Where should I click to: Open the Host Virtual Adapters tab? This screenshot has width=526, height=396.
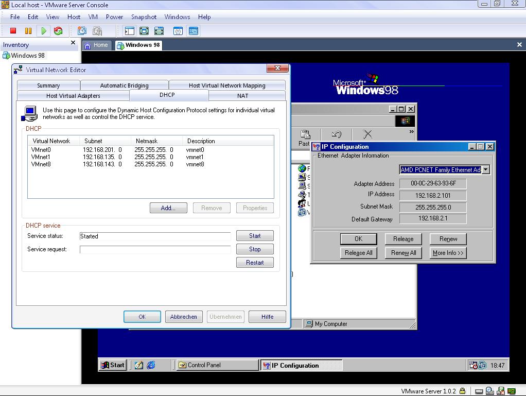pyautogui.click(x=73, y=96)
